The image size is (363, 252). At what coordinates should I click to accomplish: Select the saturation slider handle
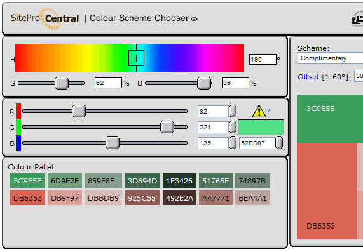tap(62, 83)
